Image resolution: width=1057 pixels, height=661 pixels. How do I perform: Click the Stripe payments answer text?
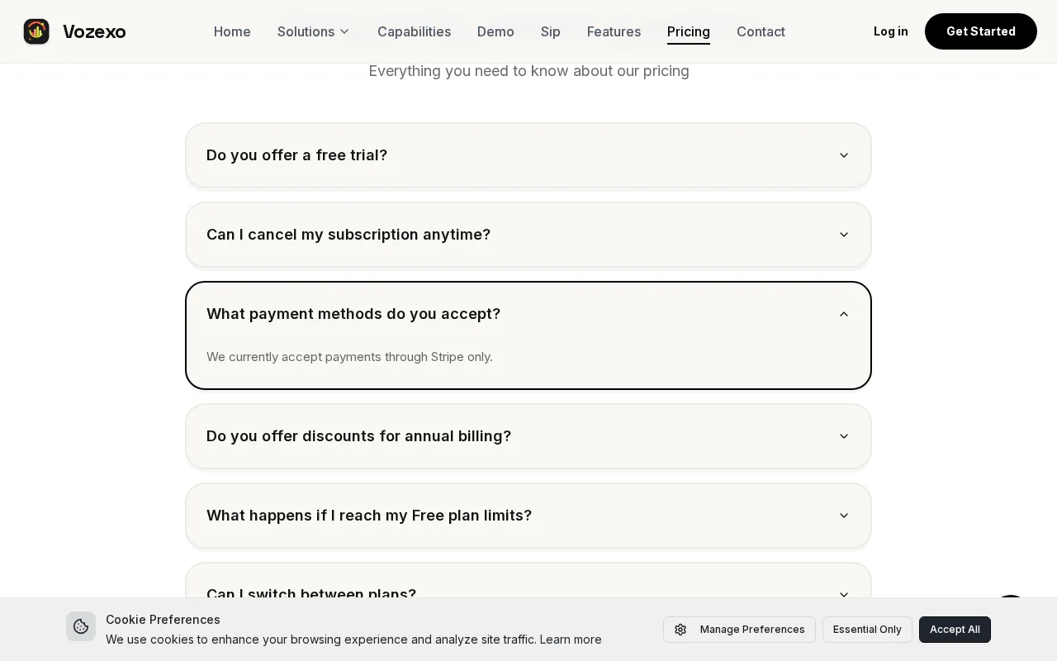pyautogui.click(x=349, y=357)
